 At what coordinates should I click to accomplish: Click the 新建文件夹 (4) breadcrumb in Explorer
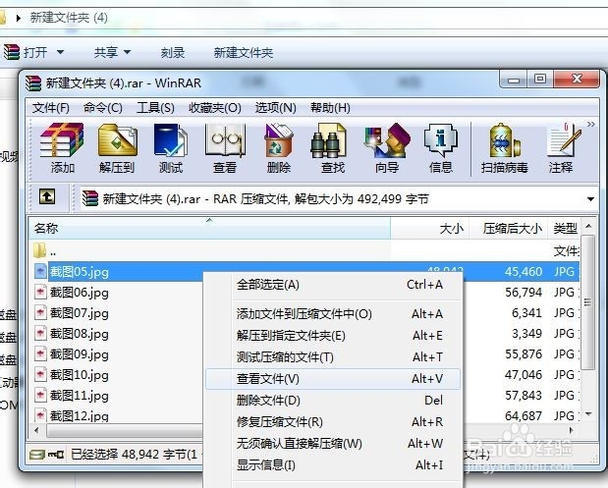pos(69,18)
